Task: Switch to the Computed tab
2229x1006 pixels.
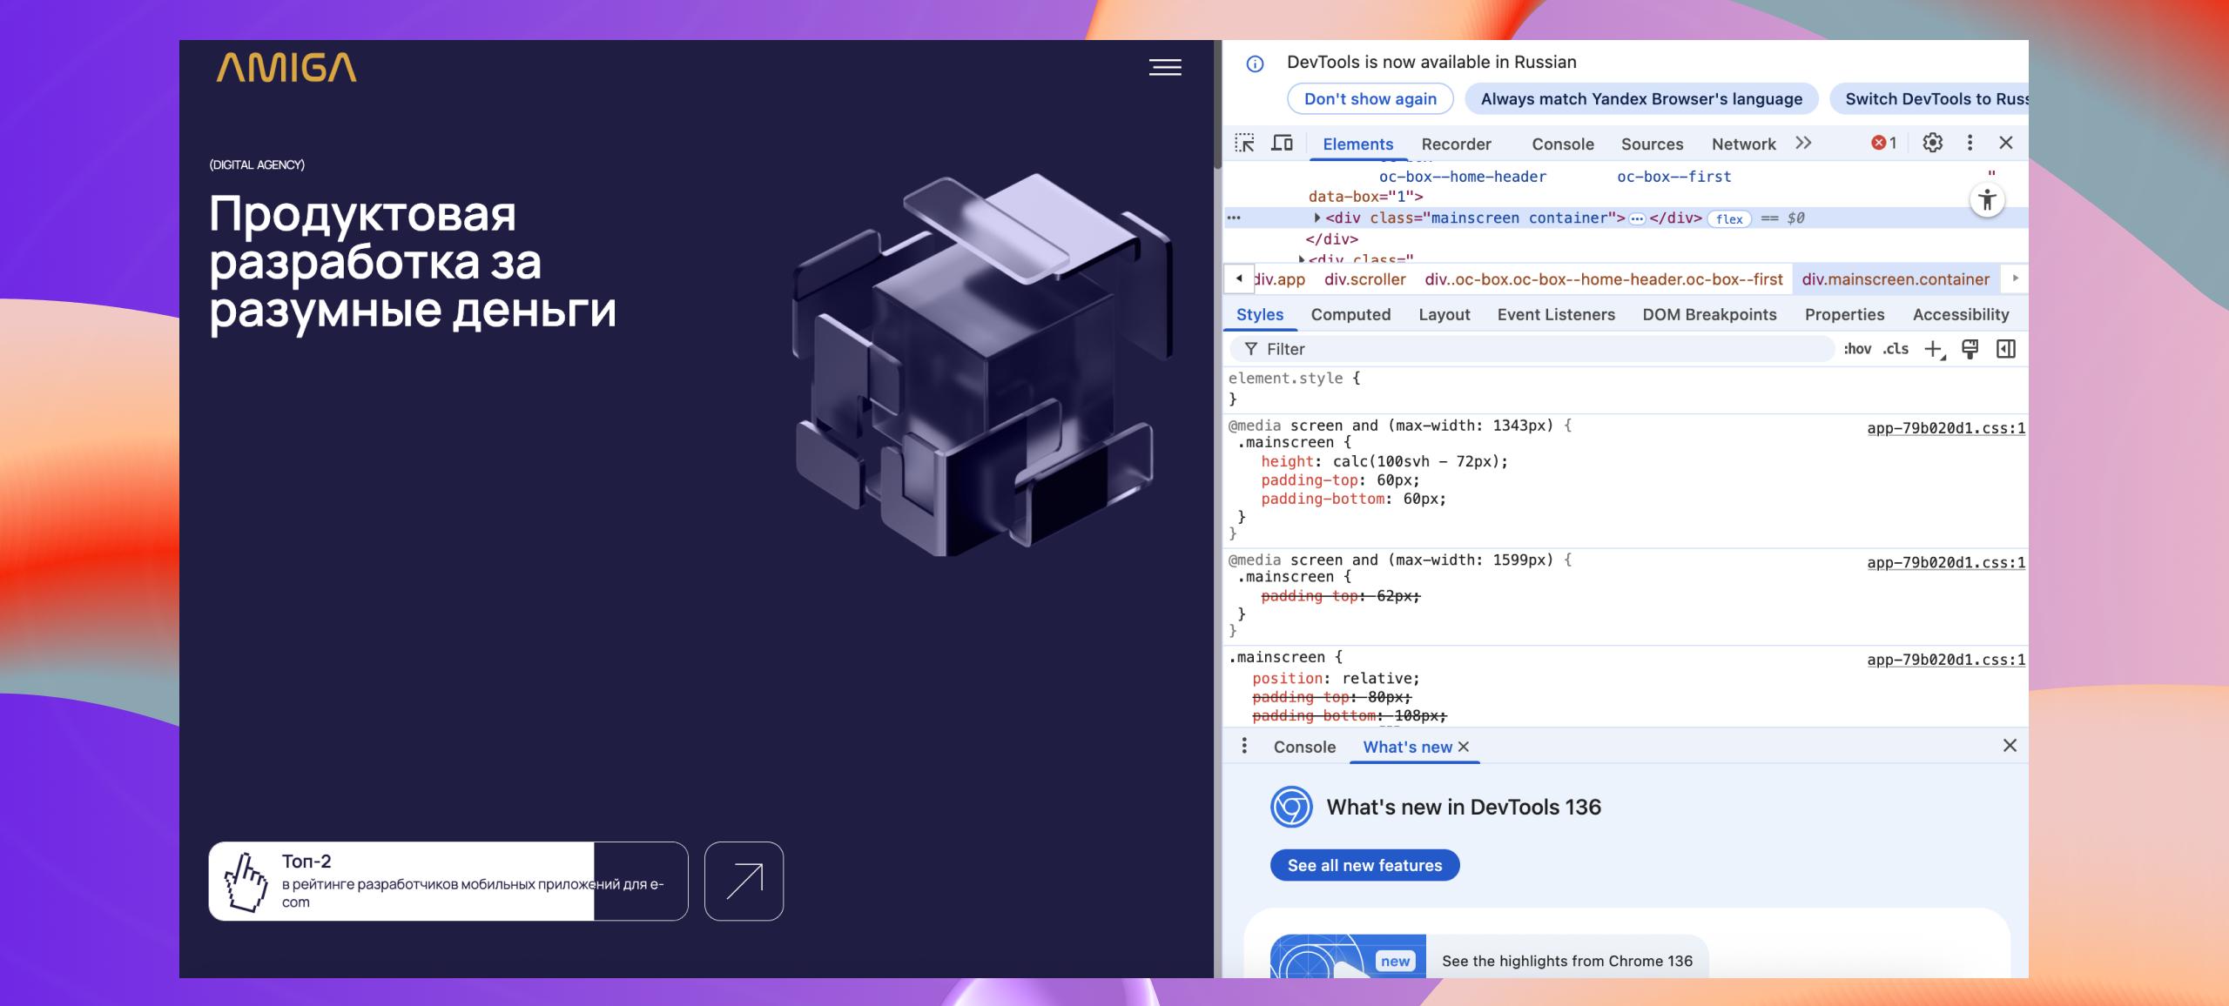Action: (x=1350, y=315)
